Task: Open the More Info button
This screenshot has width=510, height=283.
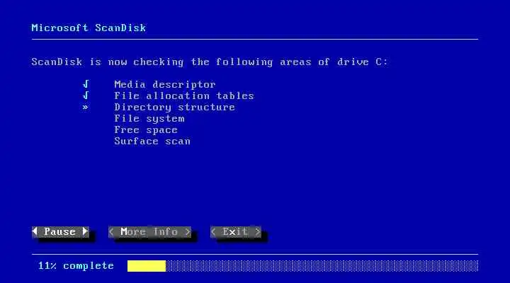Action: point(149,231)
